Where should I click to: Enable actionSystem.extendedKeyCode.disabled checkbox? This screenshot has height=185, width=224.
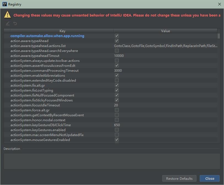click(x=117, y=80)
